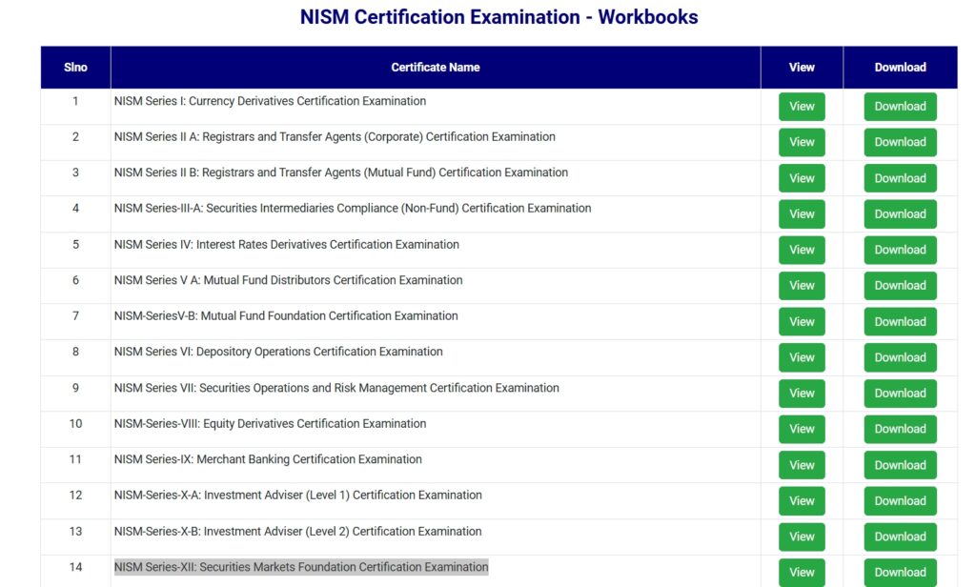Viewport: 976px width, 587px height.
Task: View Mutual Fund Foundation workbook
Action: [x=802, y=322]
